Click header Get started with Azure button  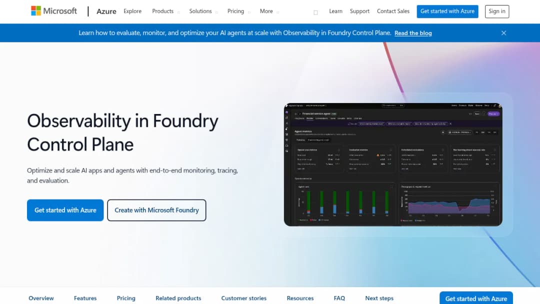tap(447, 11)
